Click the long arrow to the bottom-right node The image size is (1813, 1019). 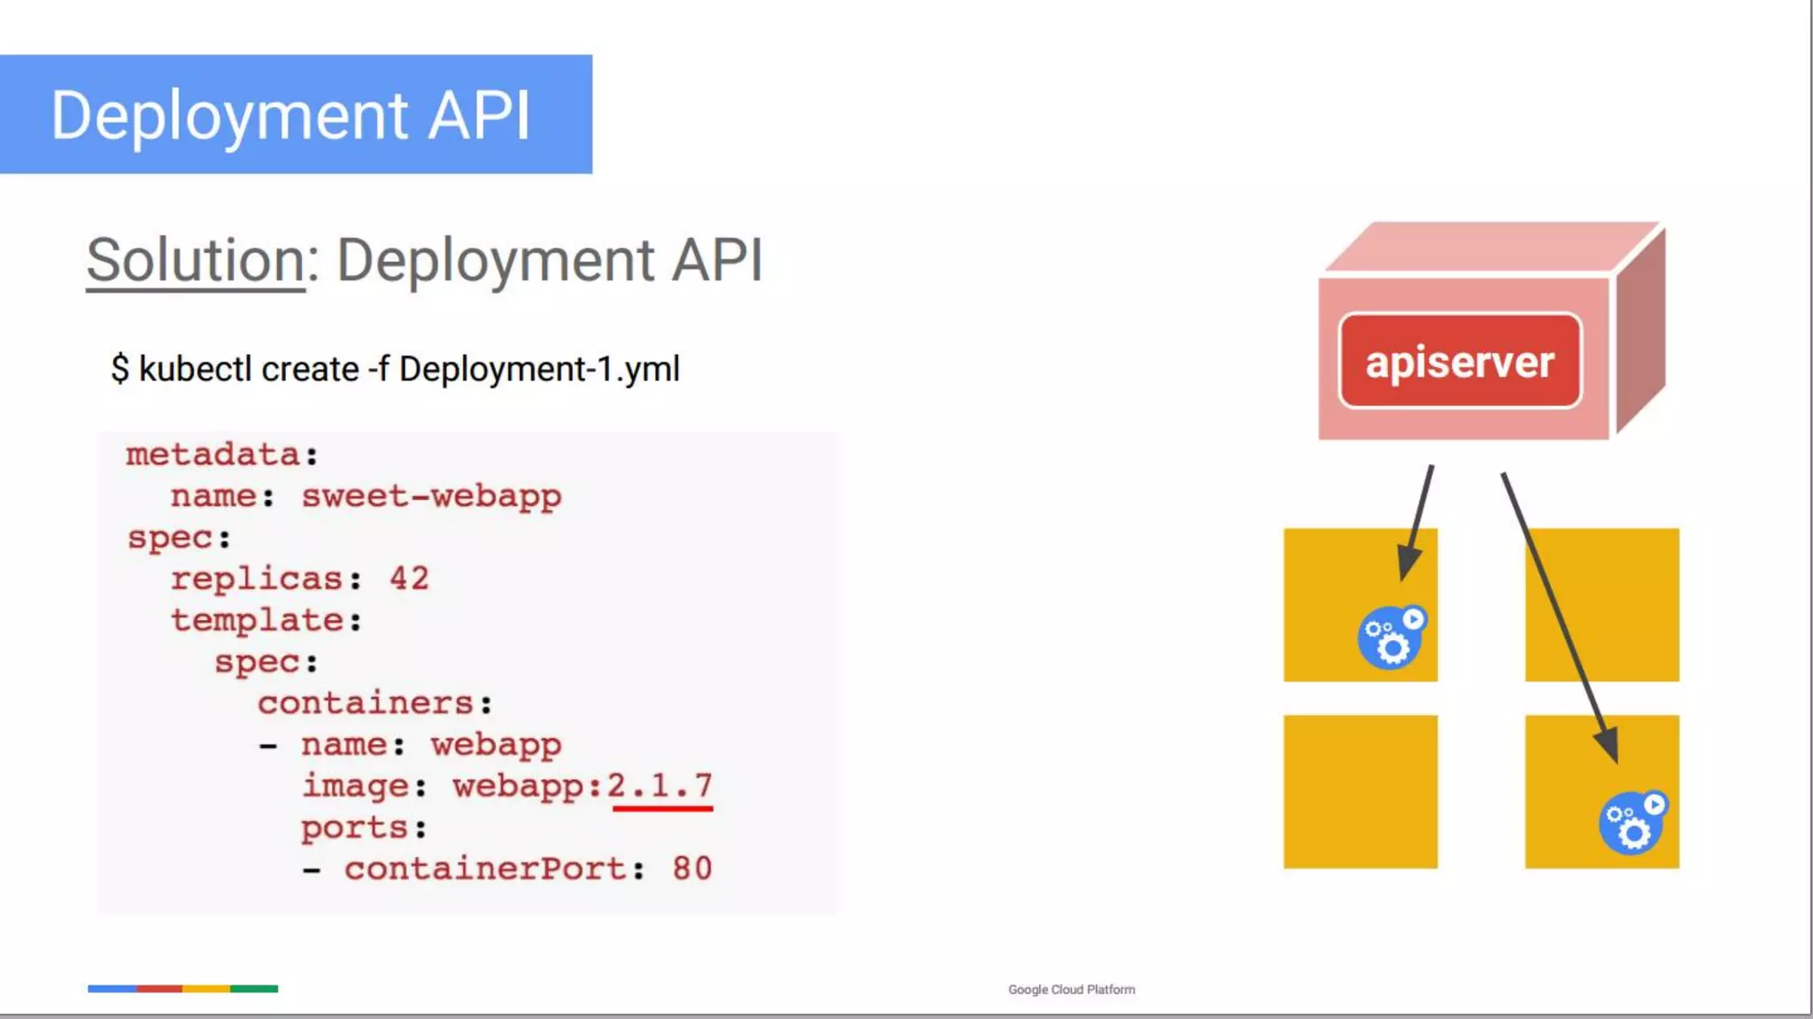[1558, 615]
